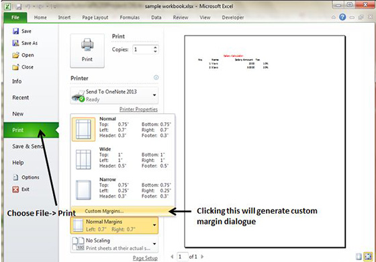376x262 pixels.
Task: Click the quick access Save icon
Action: 19,7
